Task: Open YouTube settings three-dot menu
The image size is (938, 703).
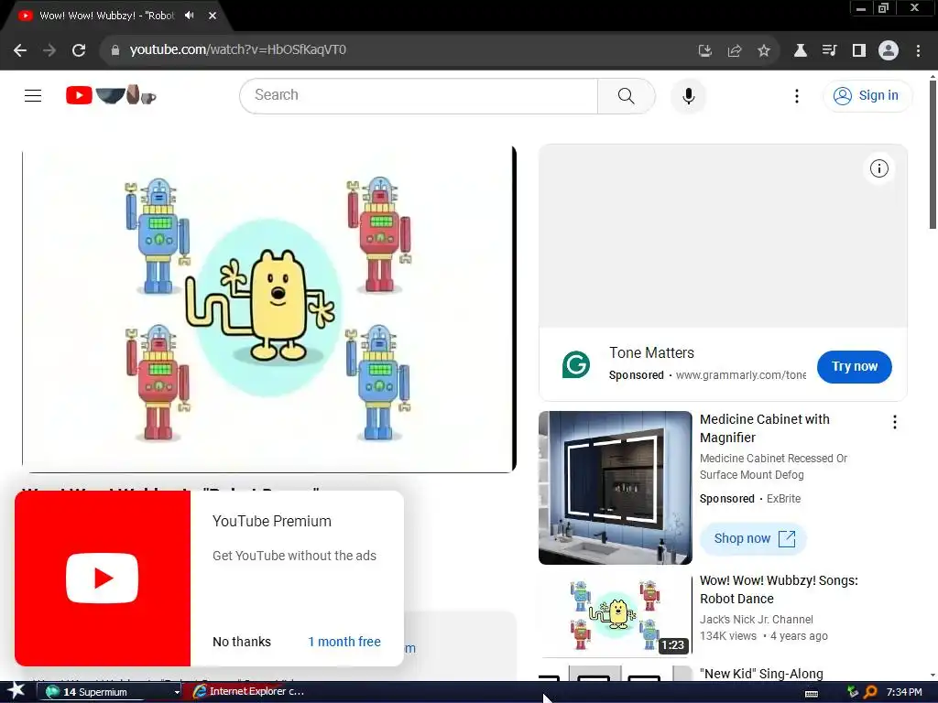Action: tap(796, 95)
